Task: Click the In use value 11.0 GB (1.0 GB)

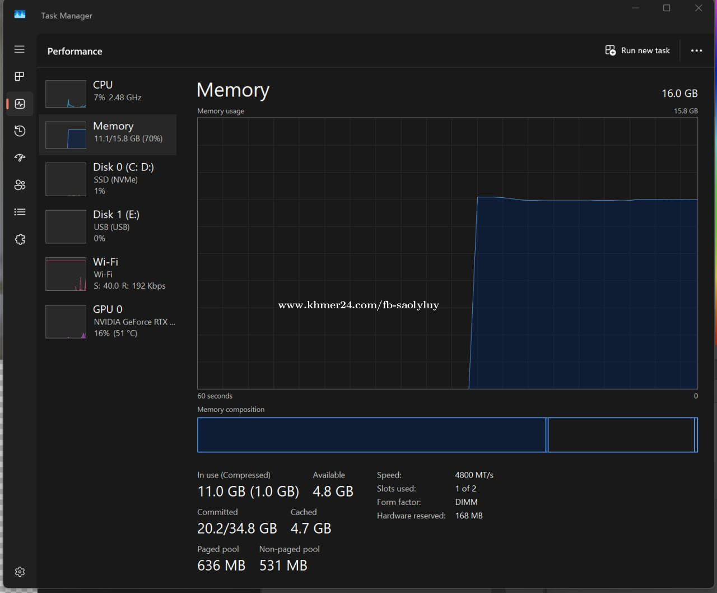Action: tap(248, 492)
